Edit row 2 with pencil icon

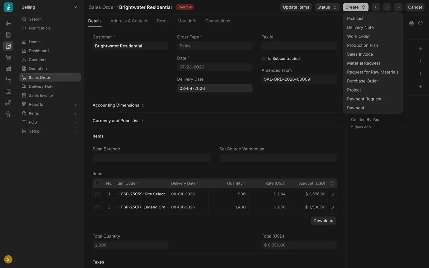[332, 208]
